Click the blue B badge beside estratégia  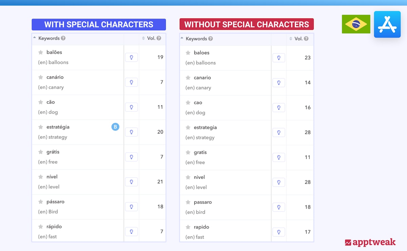(115, 127)
